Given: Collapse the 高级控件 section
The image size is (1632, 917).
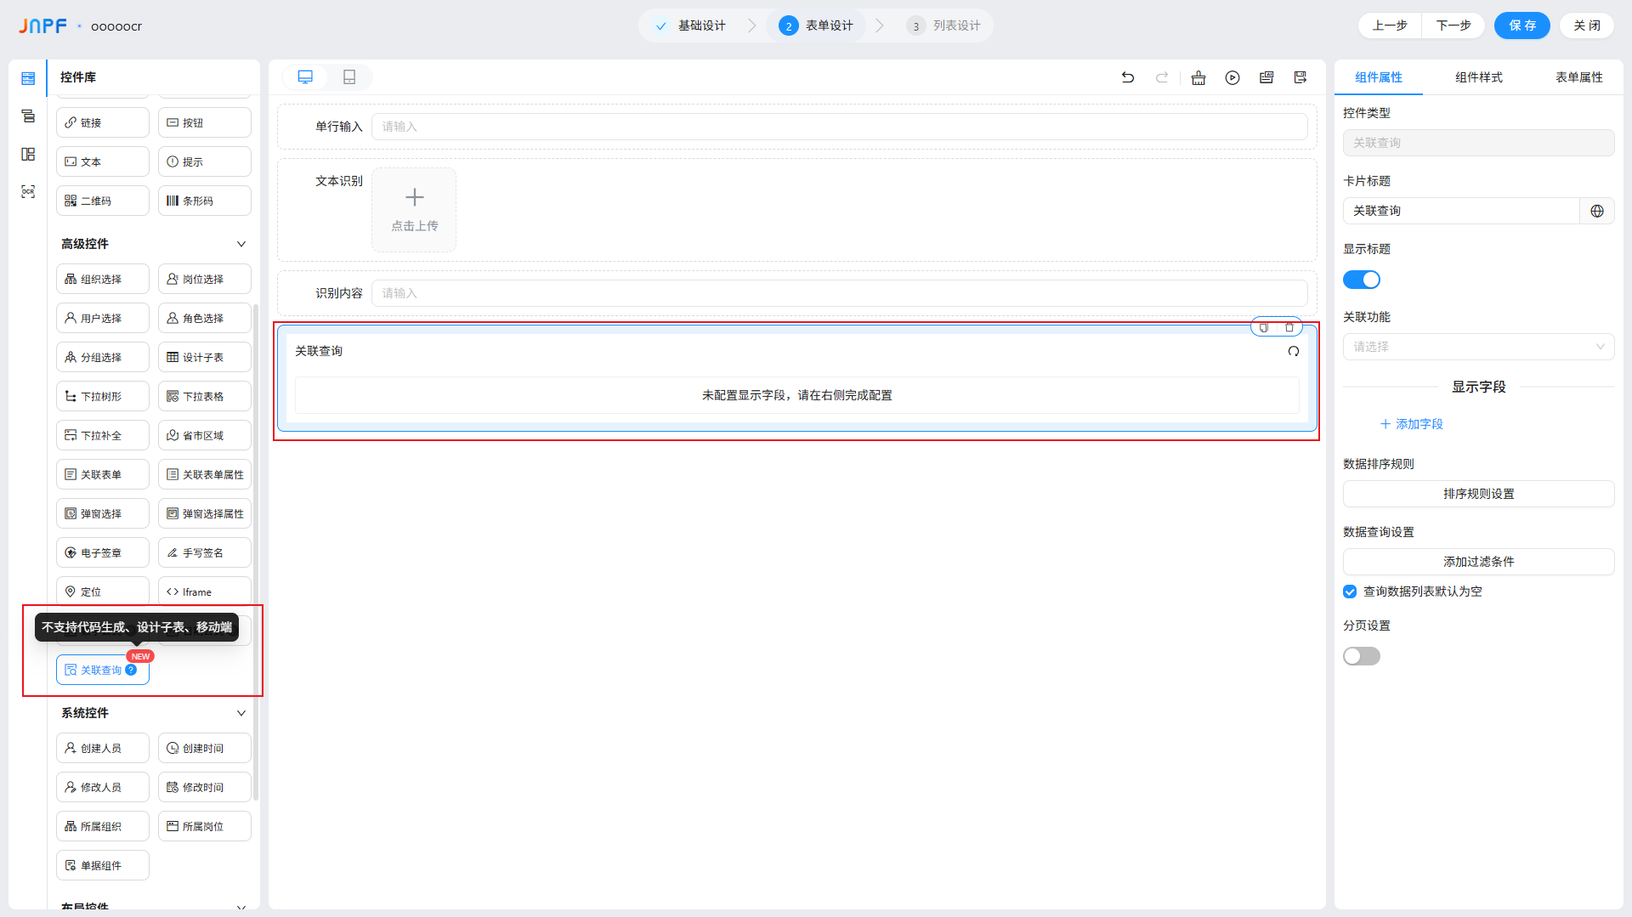Looking at the screenshot, I should (241, 244).
